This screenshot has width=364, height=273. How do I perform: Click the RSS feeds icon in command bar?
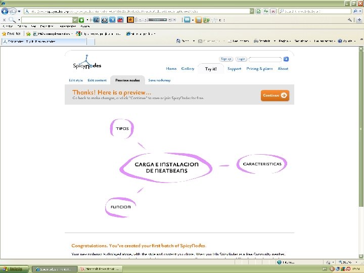(x=200, y=41)
